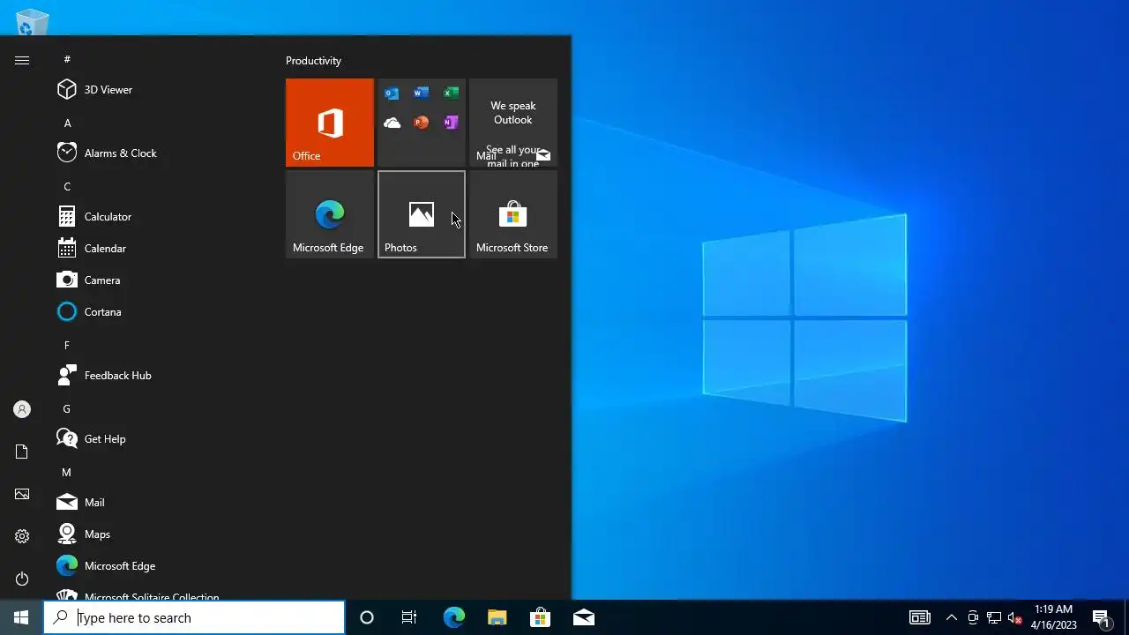This screenshot has width=1129, height=635.
Task: Open the Microsoft Store tile
Action: (x=513, y=214)
